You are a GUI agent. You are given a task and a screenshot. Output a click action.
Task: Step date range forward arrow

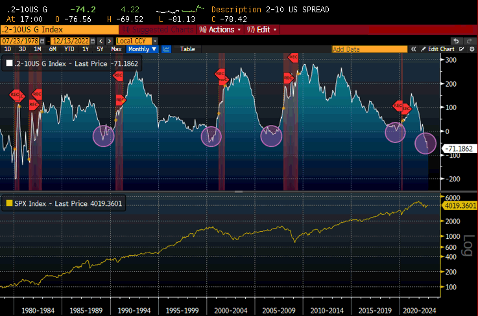110,41
